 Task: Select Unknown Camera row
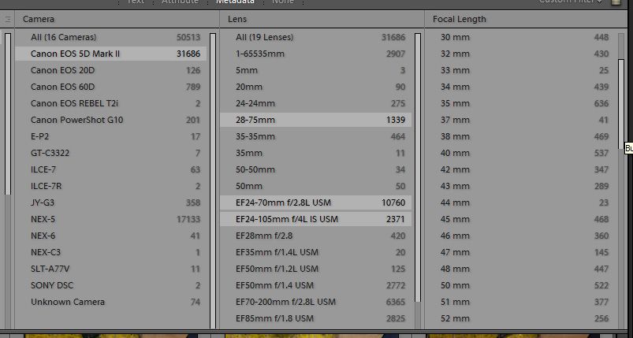click(110, 302)
